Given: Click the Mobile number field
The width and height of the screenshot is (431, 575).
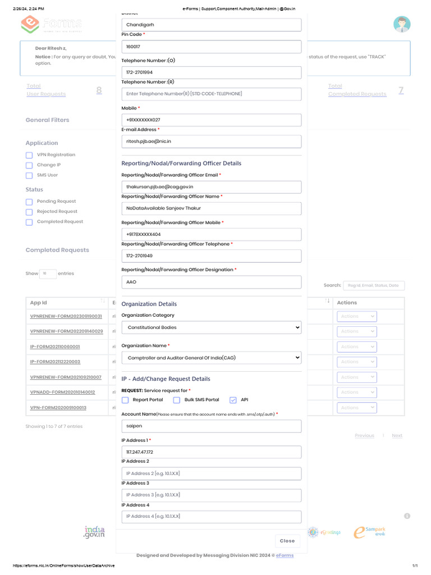Looking at the screenshot, I should [x=212, y=120].
